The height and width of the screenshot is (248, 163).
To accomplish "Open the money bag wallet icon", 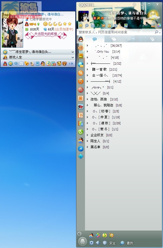I will (109, 26).
